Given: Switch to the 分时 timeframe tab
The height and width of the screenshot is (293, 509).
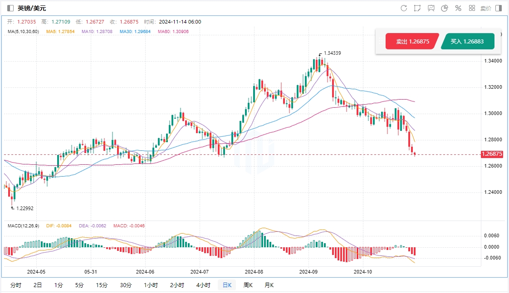Looking at the screenshot, I should [x=15, y=285].
